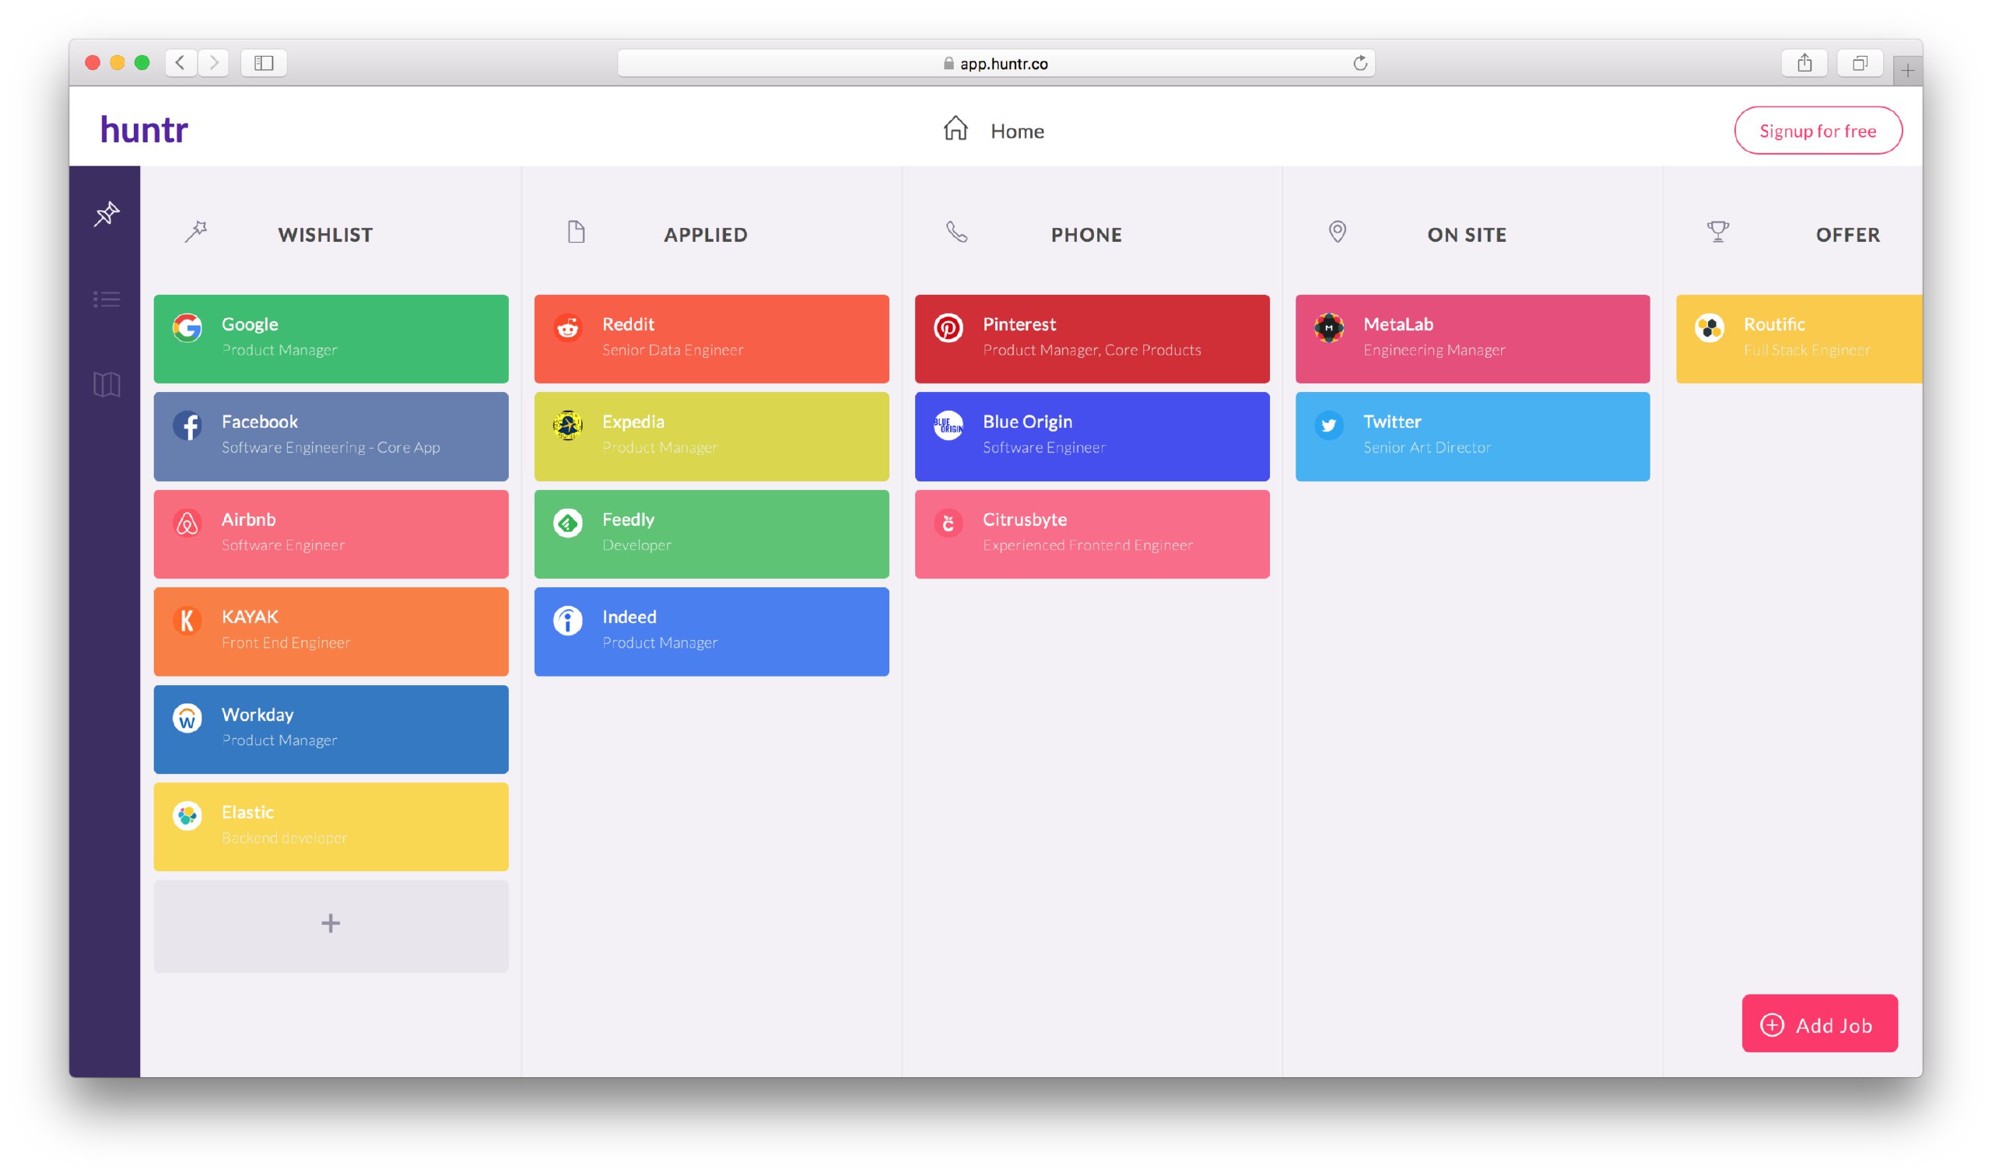Click 'Workday' company name
This screenshot has height=1176, width=1992.
(x=258, y=715)
